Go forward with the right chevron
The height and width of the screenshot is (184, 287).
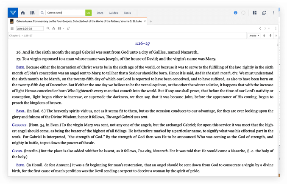(265, 28)
